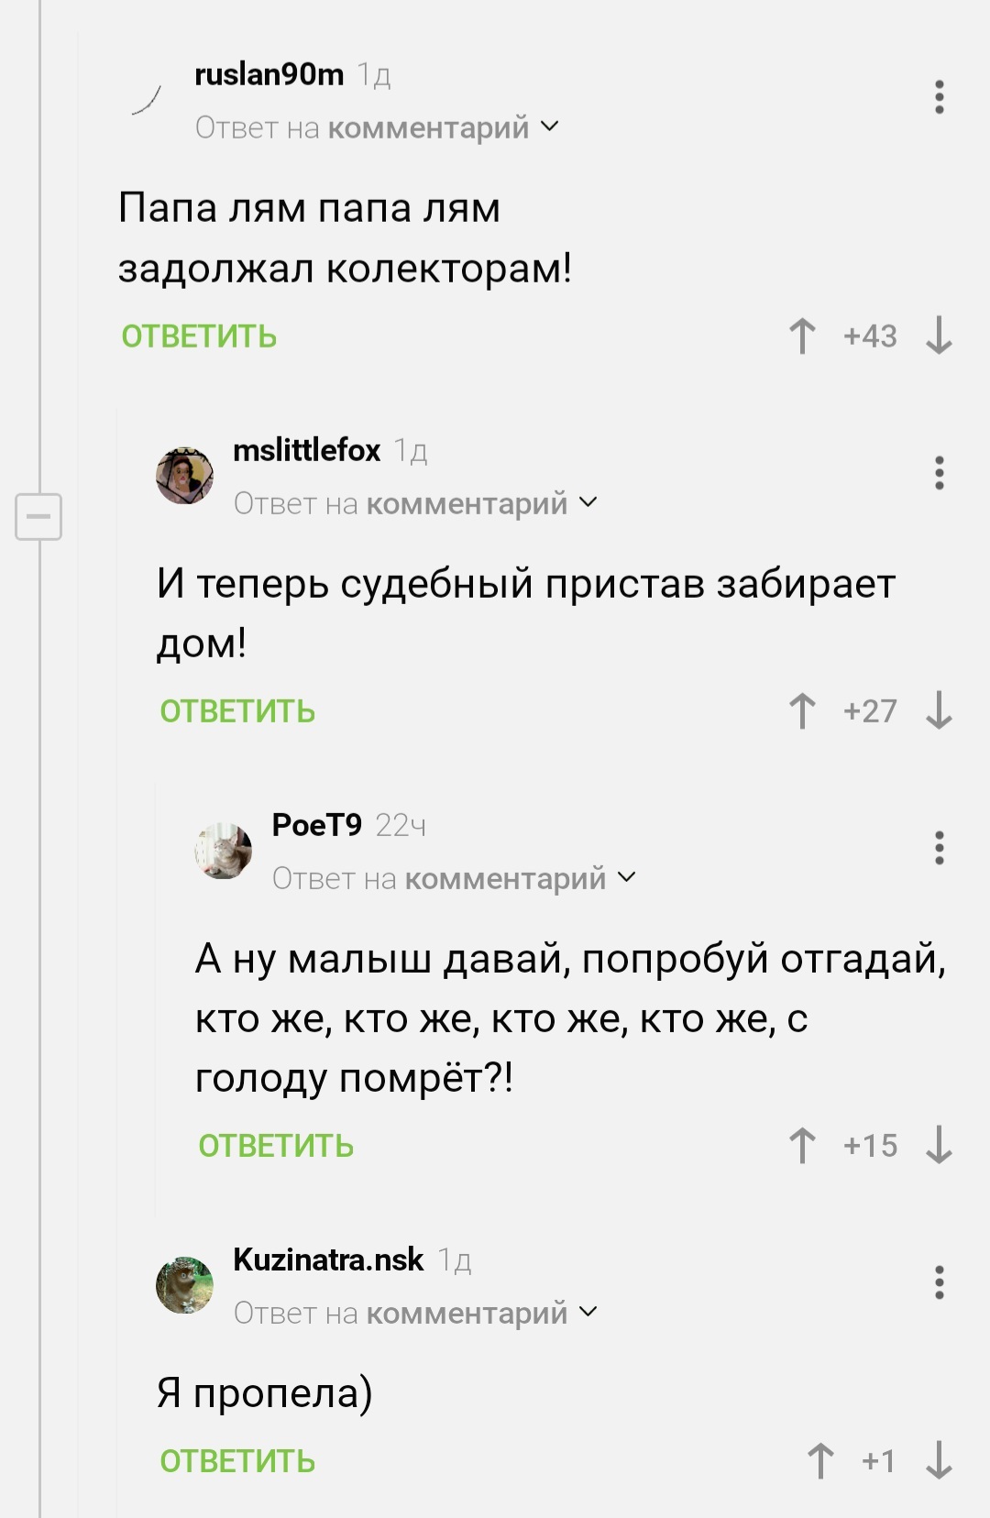
Task: Open mslittlefox's profile via username
Action: tap(306, 450)
